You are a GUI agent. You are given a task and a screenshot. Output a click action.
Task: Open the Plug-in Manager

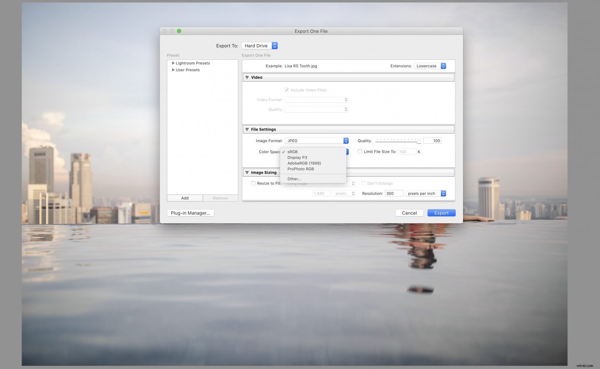(190, 213)
